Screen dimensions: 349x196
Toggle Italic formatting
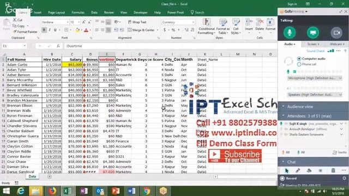click(x=50, y=30)
